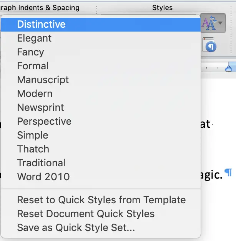Click the blue indent marker on ruler
The width and height of the screenshot is (236, 241).
pos(229,68)
